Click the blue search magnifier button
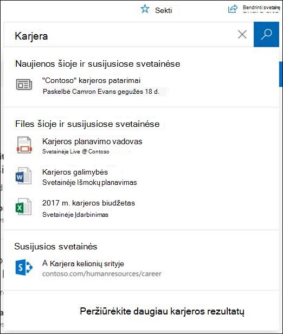 point(266,34)
